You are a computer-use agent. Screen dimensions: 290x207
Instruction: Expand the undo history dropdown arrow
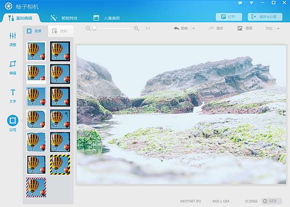pyautogui.click(x=193, y=29)
